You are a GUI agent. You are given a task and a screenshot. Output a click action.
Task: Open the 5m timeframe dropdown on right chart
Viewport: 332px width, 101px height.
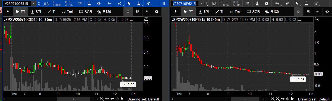pyautogui.click(x=277, y=4)
